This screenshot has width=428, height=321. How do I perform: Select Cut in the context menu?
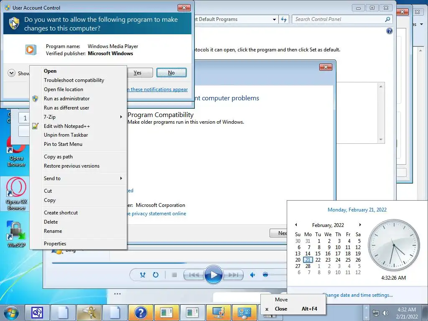[x=78, y=191]
